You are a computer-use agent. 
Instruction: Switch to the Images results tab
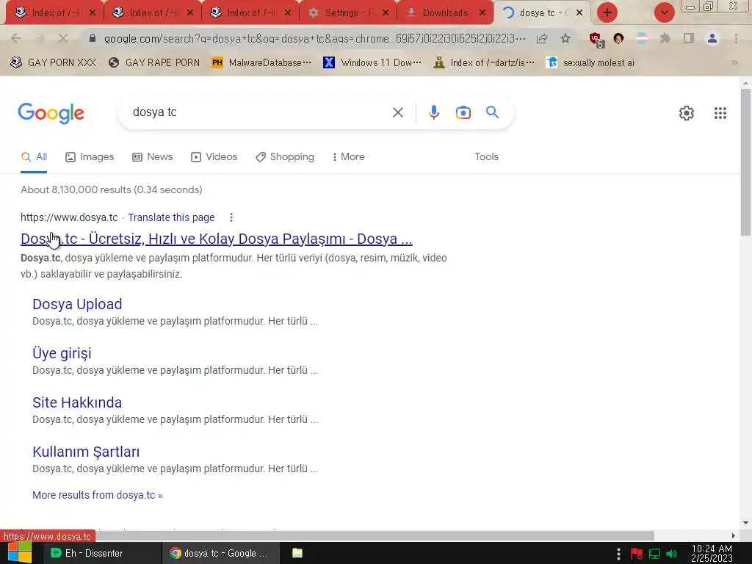click(x=90, y=157)
